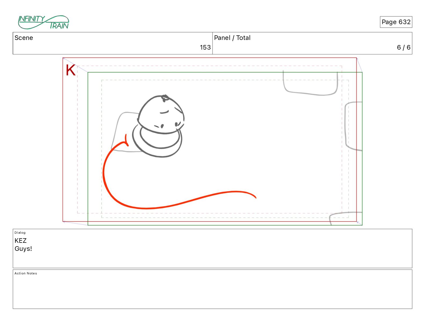The height and width of the screenshot is (328, 425).
Task: Select the scene number '153'
Action: (205, 47)
